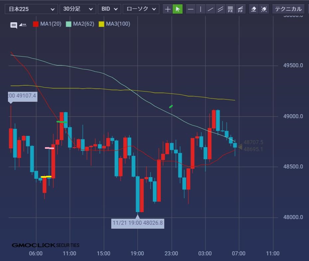Choose the parallel channel line tool
This screenshot has height=261, width=309.
(220, 9)
